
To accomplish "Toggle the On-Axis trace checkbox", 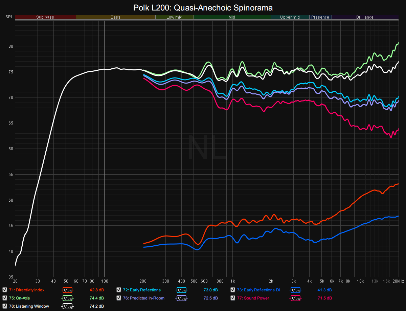I will tap(5, 298).
